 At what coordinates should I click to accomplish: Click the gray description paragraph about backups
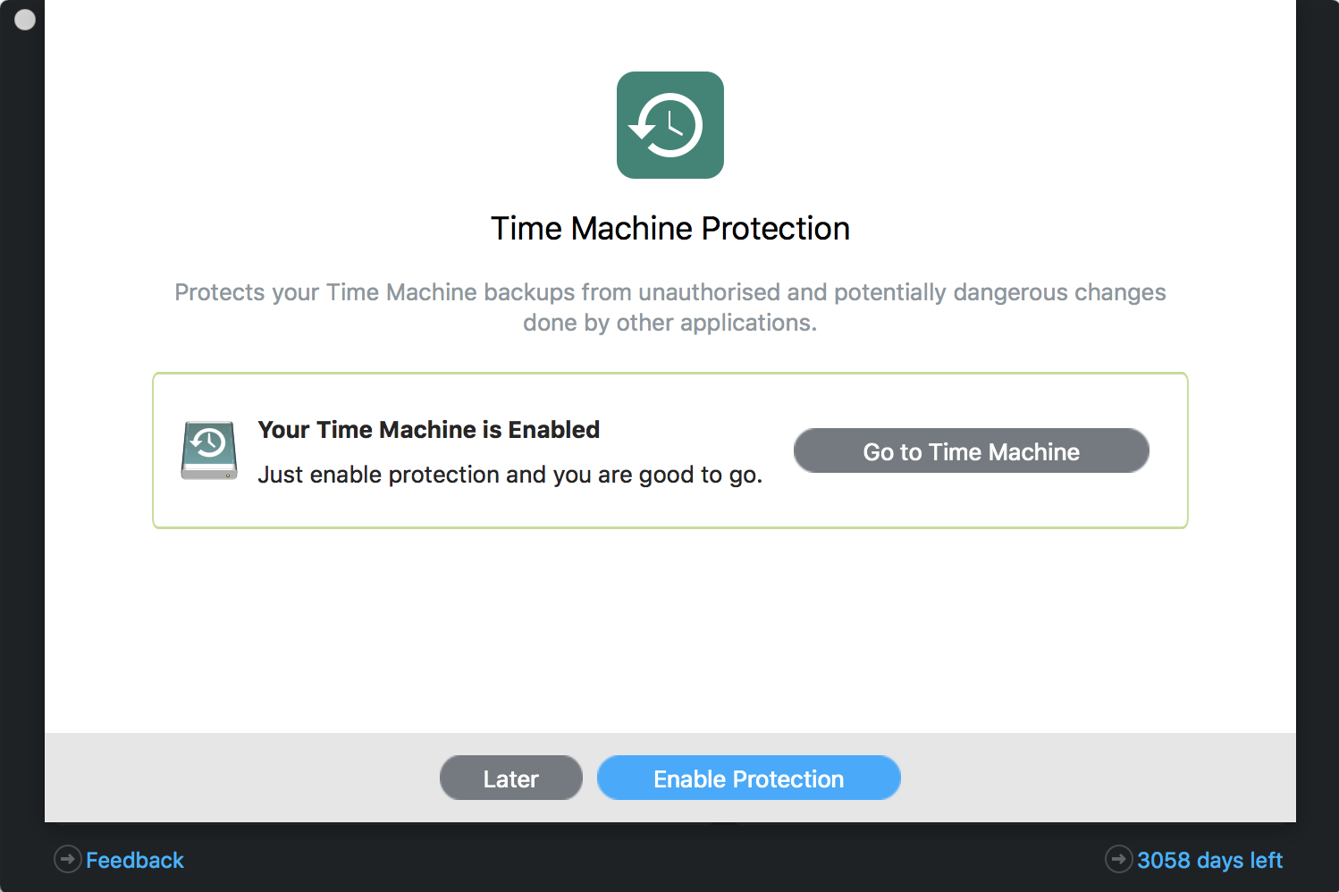tap(670, 307)
